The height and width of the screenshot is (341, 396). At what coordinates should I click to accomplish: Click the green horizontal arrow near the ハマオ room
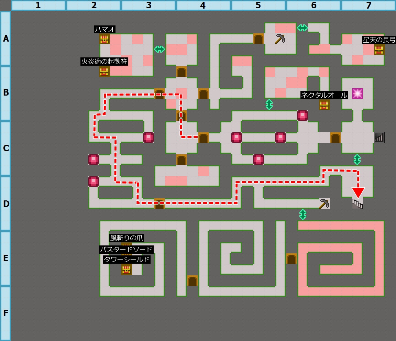159,49
